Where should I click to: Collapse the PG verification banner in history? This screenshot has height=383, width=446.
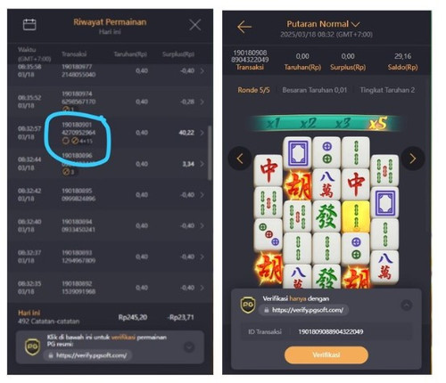[x=189, y=346]
